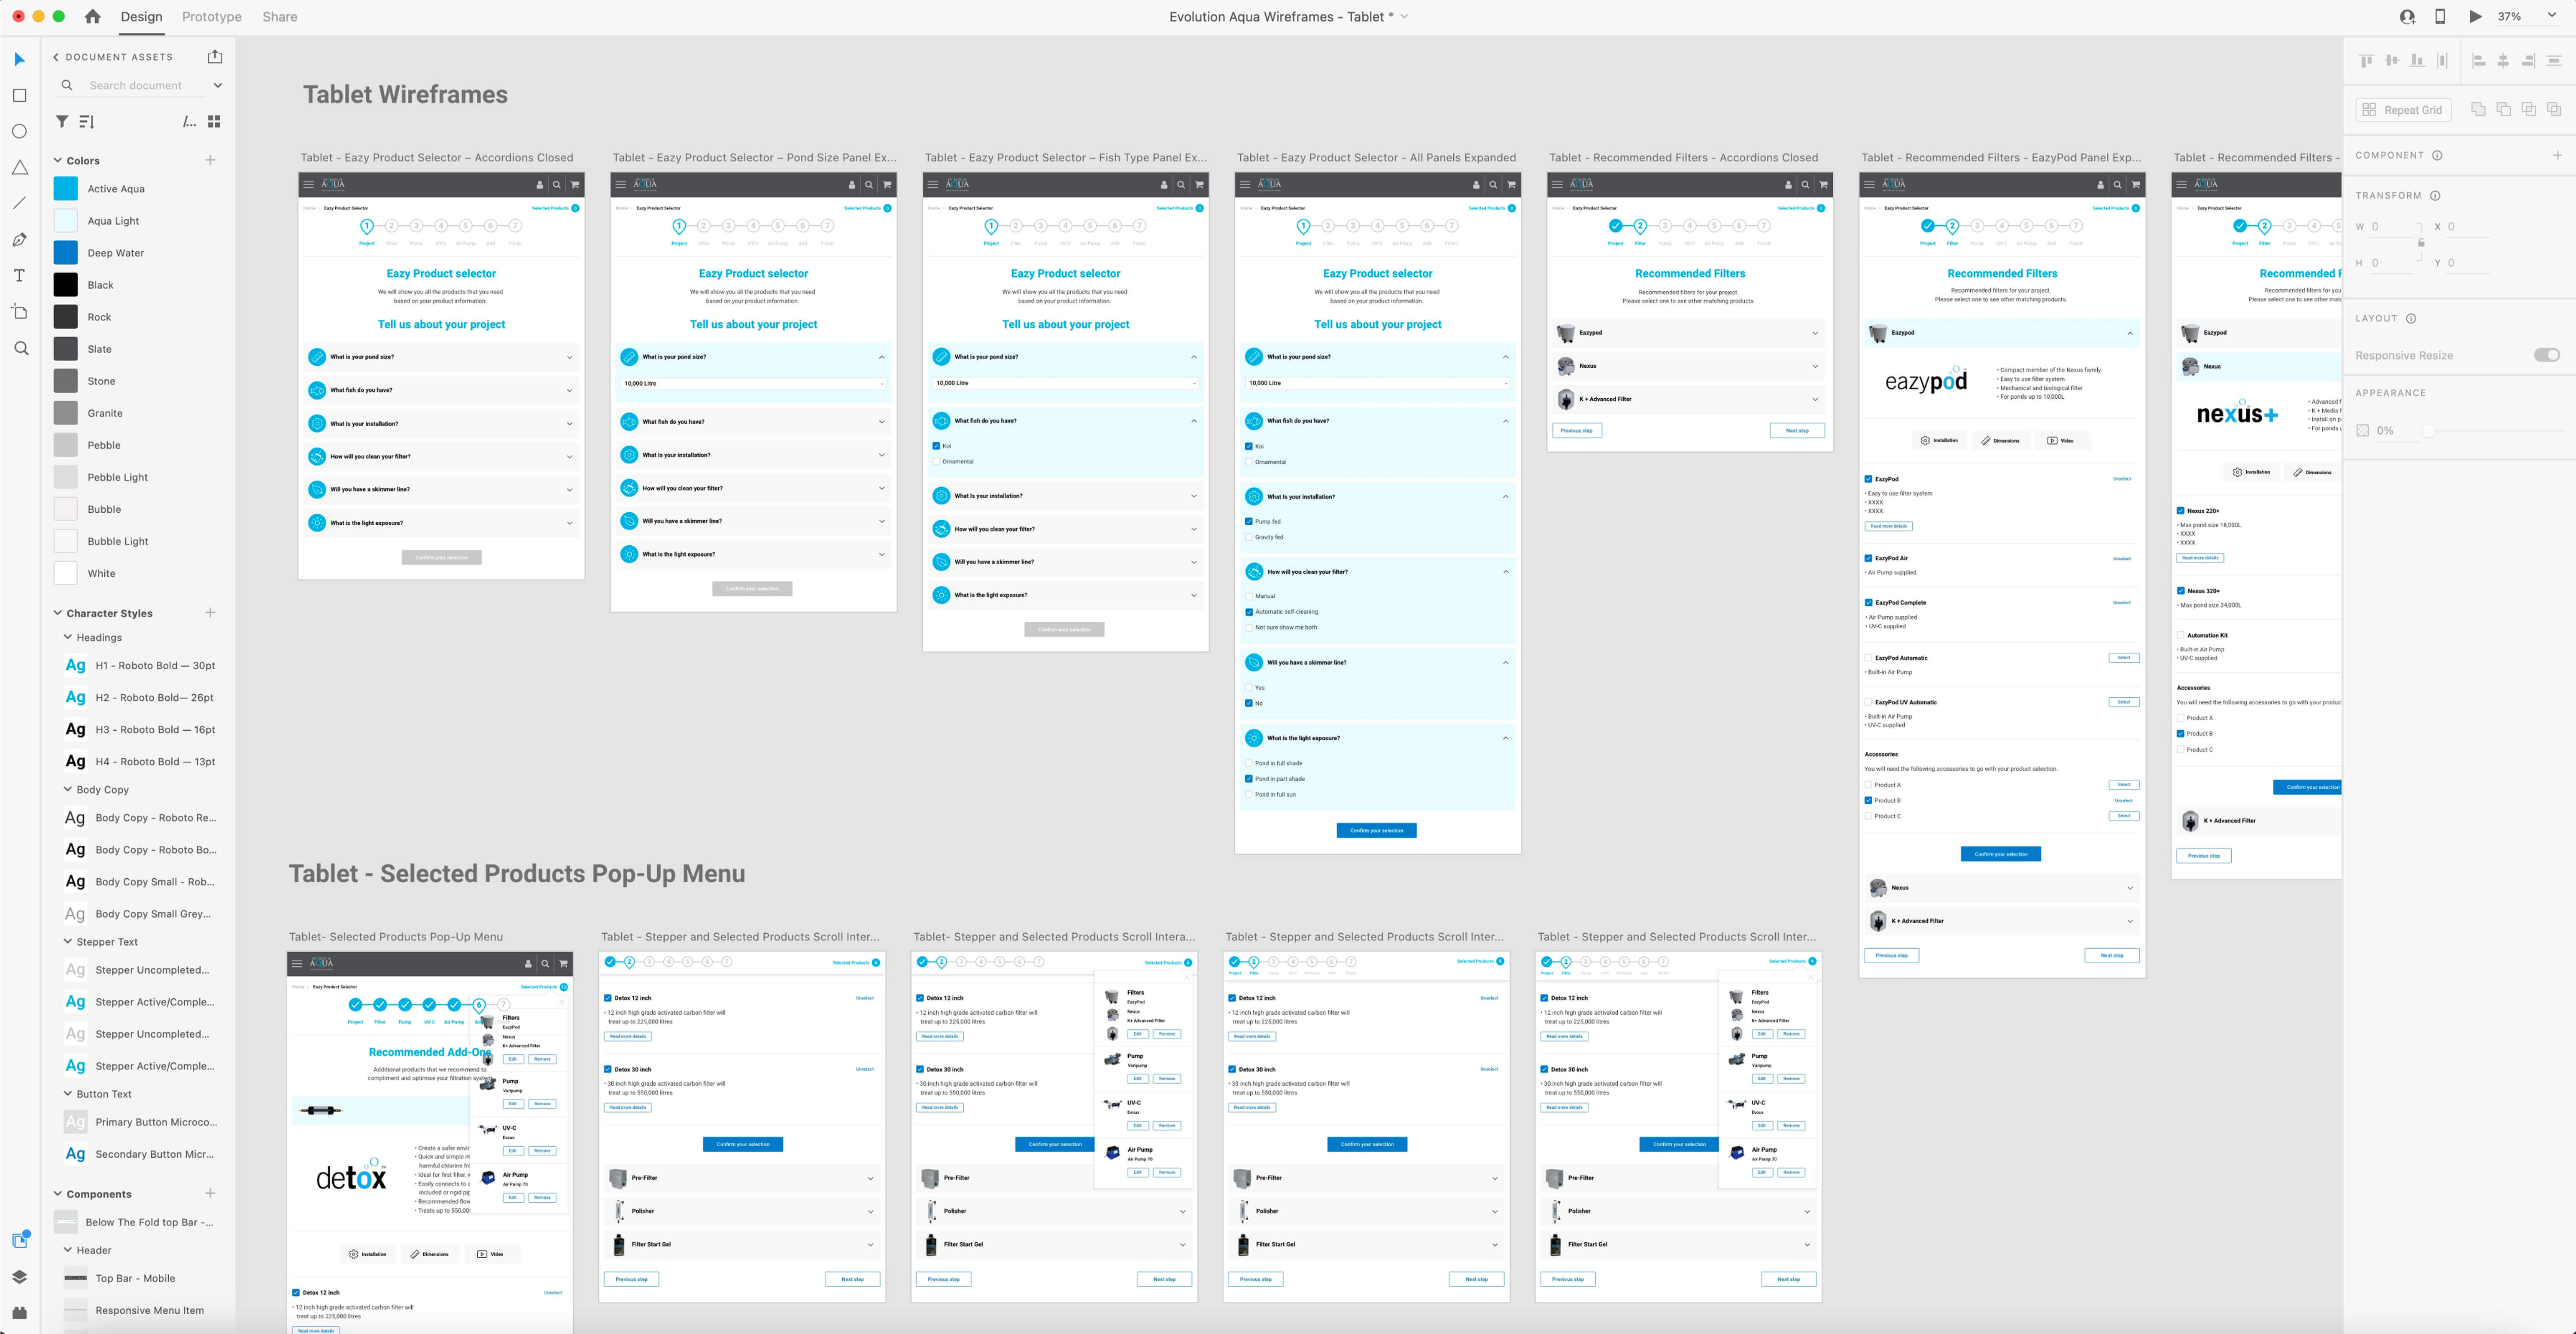
Task: Check the Ornamental checkbox in Fish Type panel
Action: (x=936, y=462)
